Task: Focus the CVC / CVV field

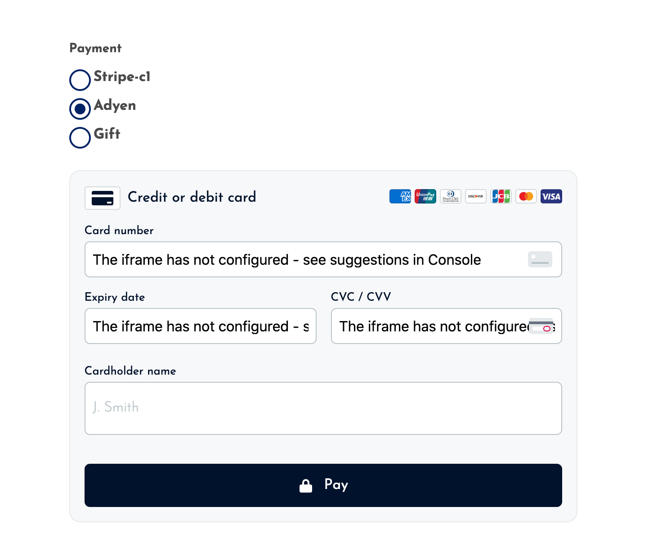Action: pos(447,326)
